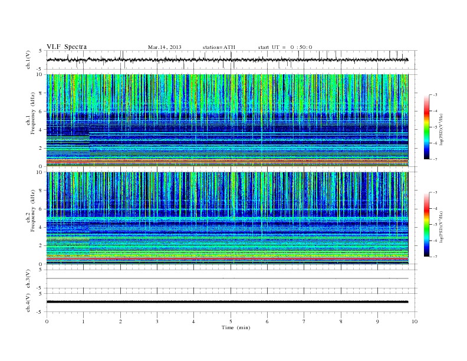Click the "4" kHz tick on ch.1 spectrogram axis
The width and height of the screenshot is (467, 361).
(41, 130)
